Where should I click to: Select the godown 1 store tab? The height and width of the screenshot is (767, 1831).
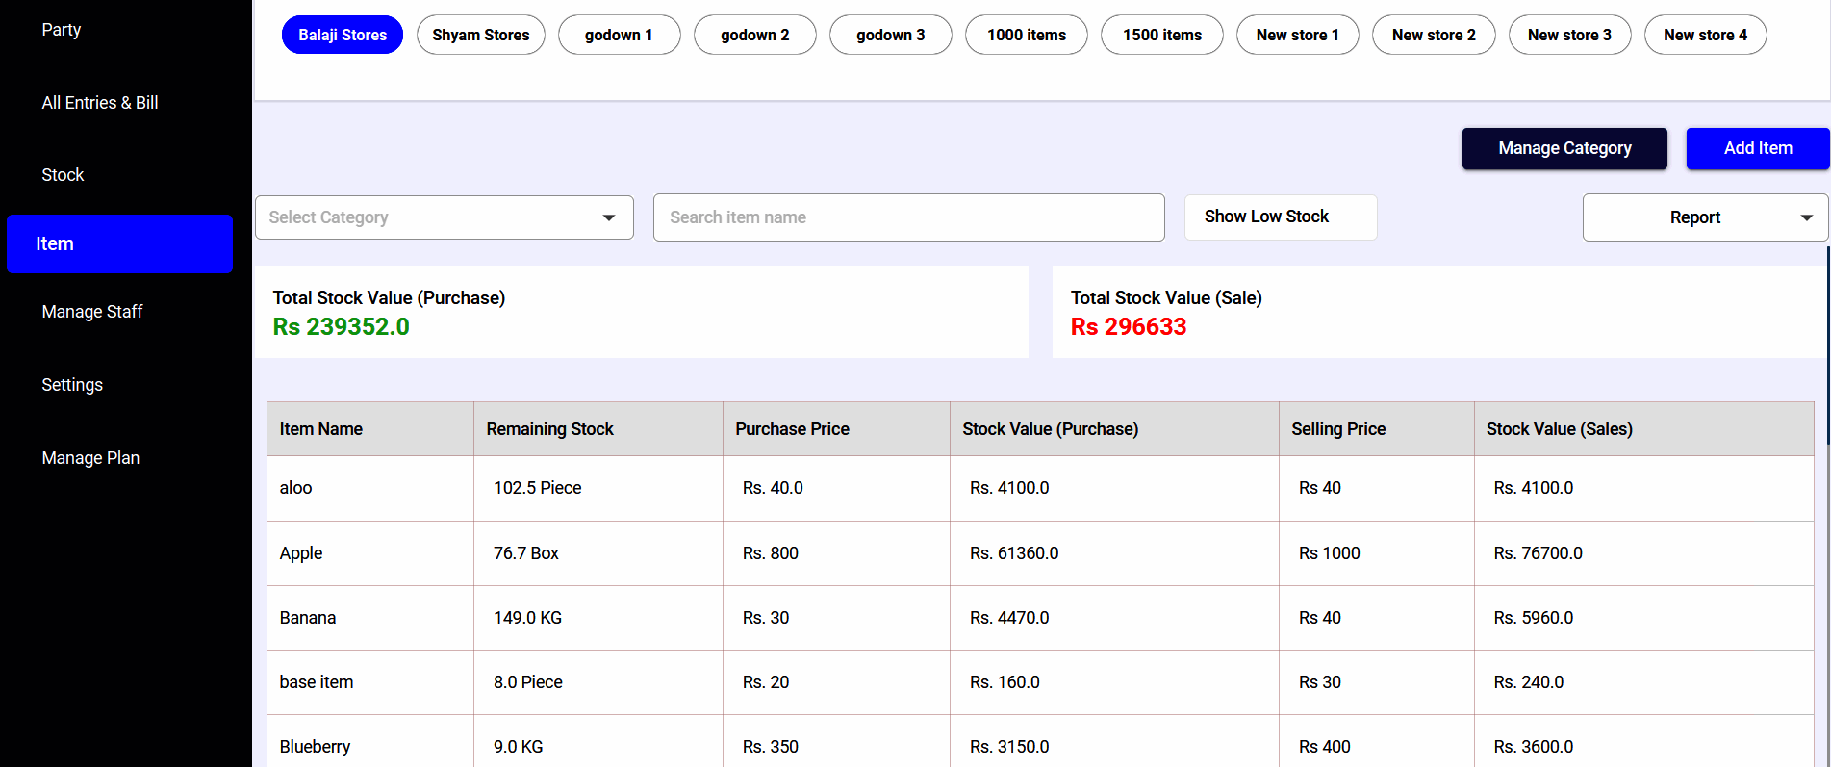(x=619, y=35)
